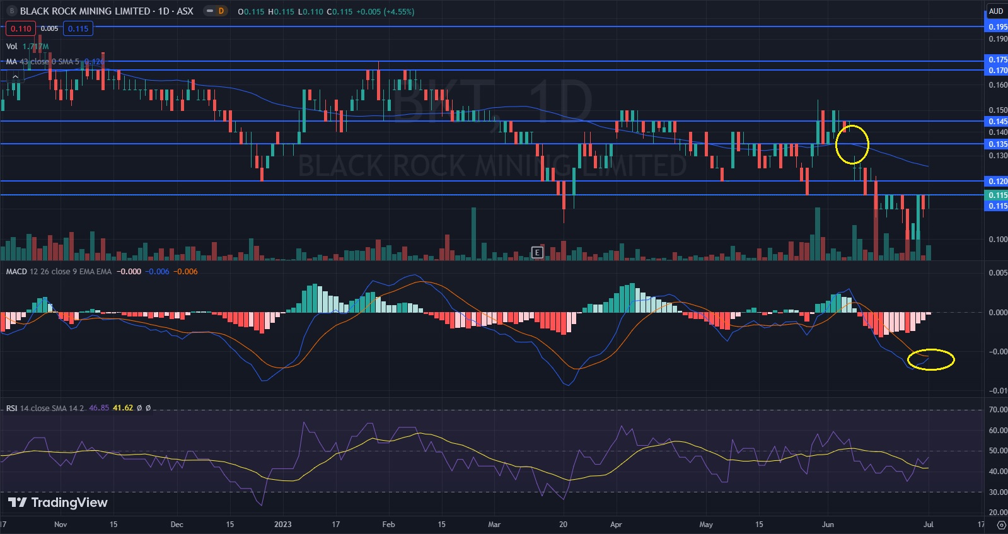Viewport: 1008px width, 534px height.
Task: Click the 30.00 level on RSI scale
Action: pyautogui.click(x=998, y=492)
